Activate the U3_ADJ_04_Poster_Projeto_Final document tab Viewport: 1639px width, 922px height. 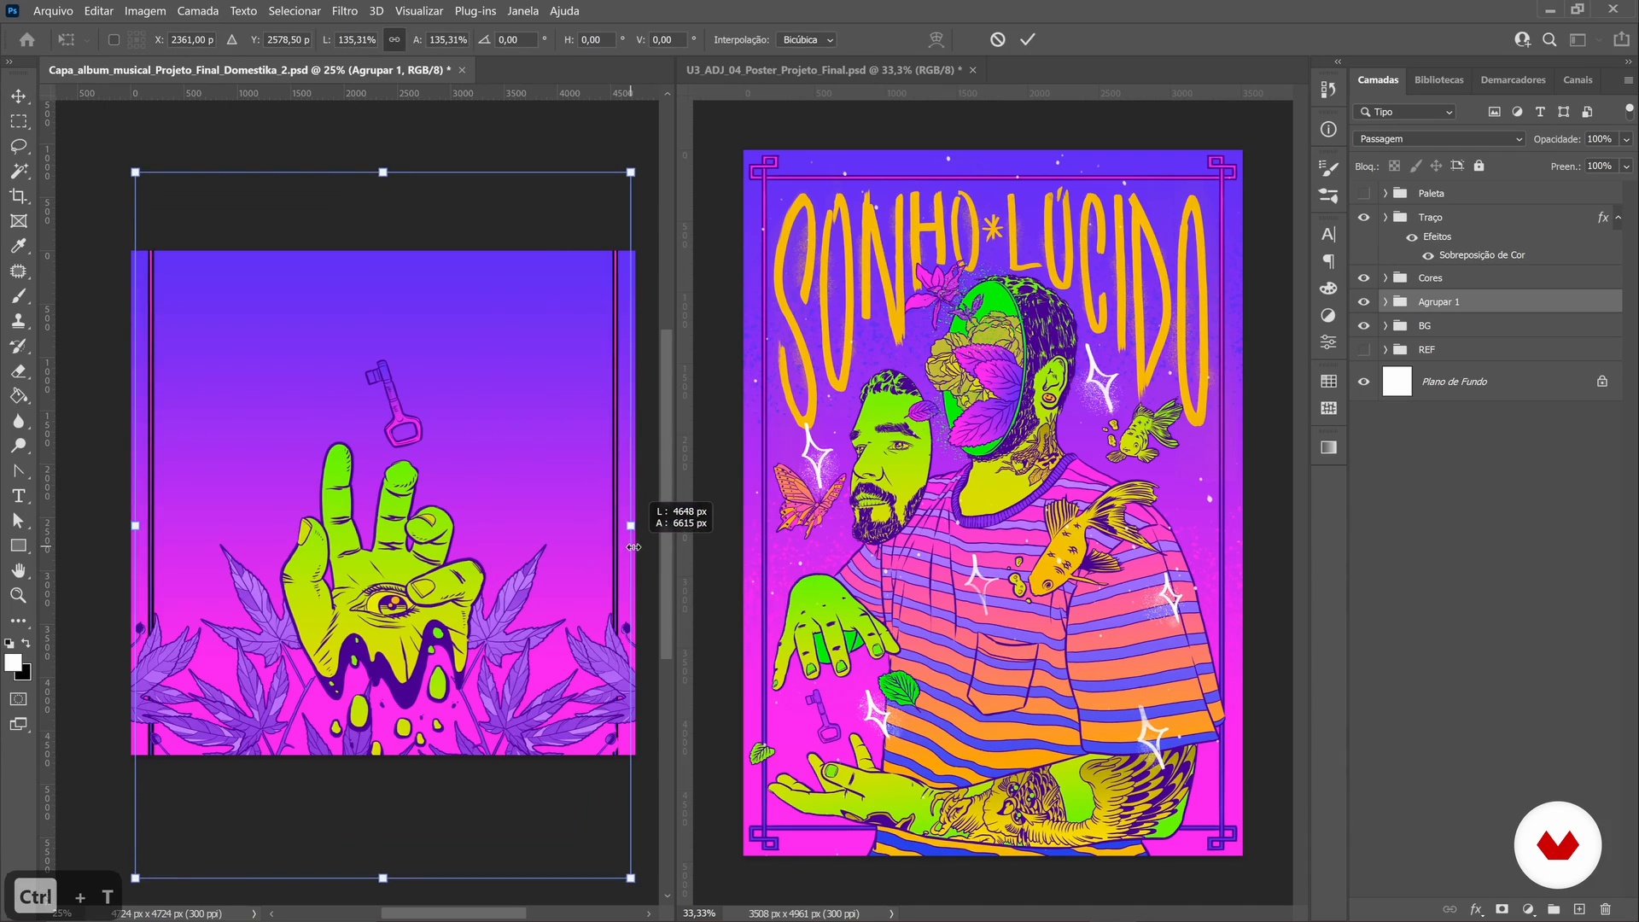[824, 70]
